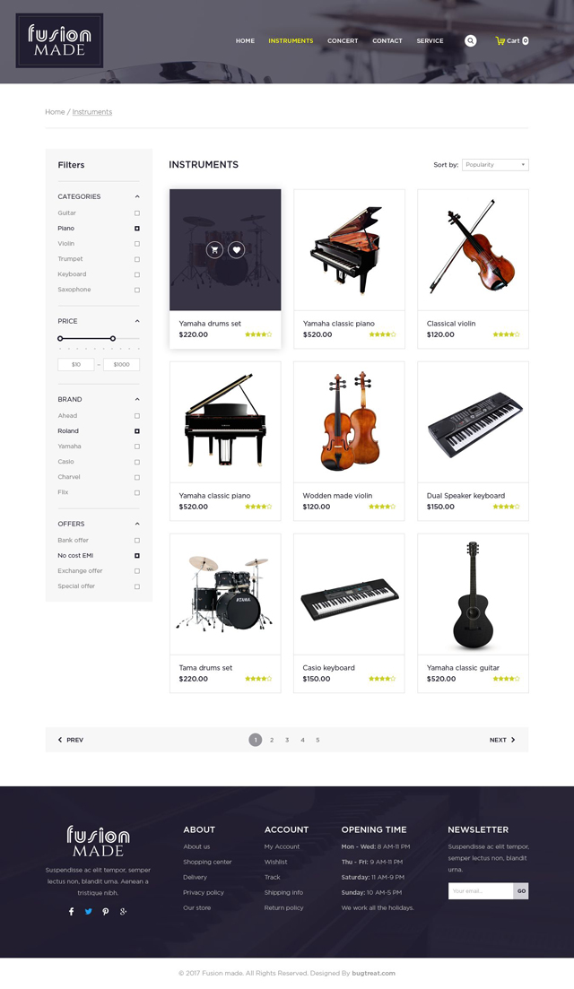Submit newsletter with GO button
Viewport: 574px width, 989px height.
(521, 891)
